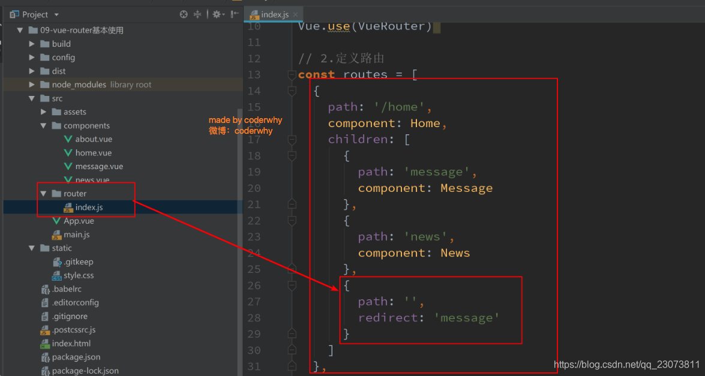Click the Project view icon in panel header

[14, 14]
